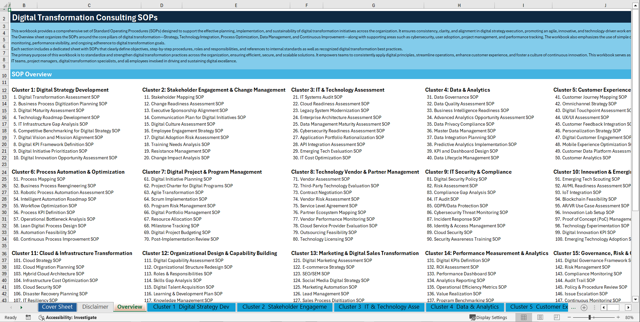The image size is (640, 322).
Task: Start macro recording beside the Ready indicator
Action: [28, 317]
